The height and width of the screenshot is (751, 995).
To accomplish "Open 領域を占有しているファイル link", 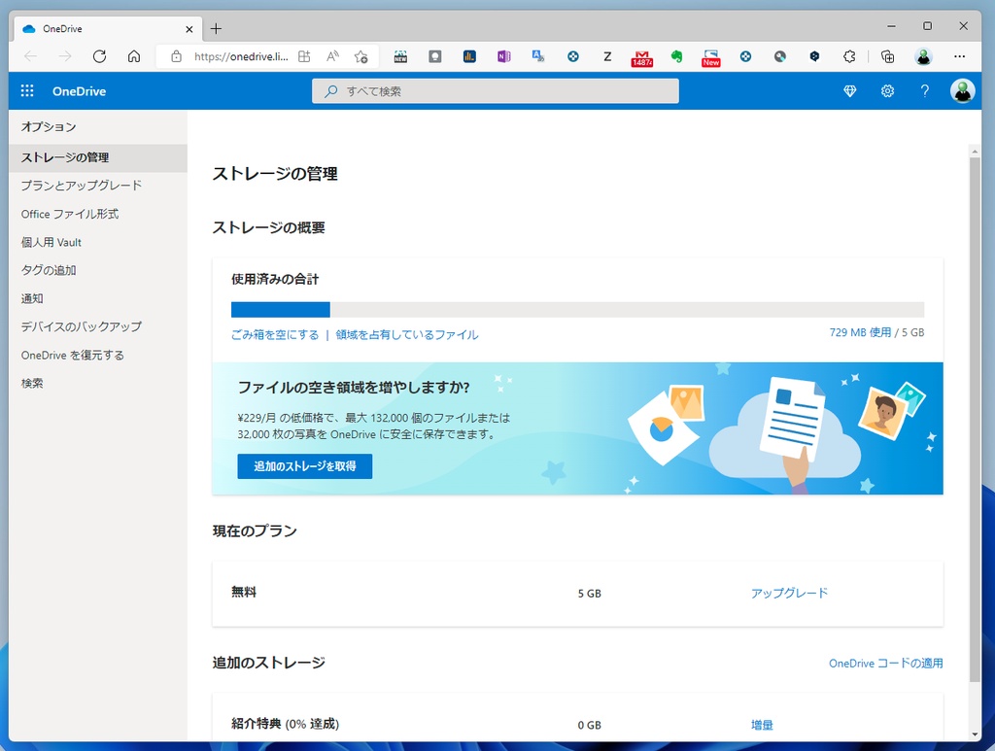I will (407, 334).
